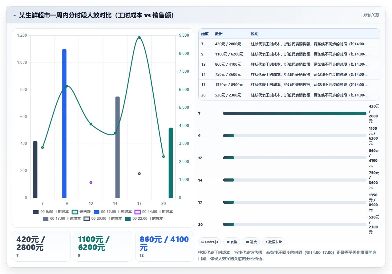Click the progress bar for period 20
This screenshot has height=274, width=392.
pos(295,224)
